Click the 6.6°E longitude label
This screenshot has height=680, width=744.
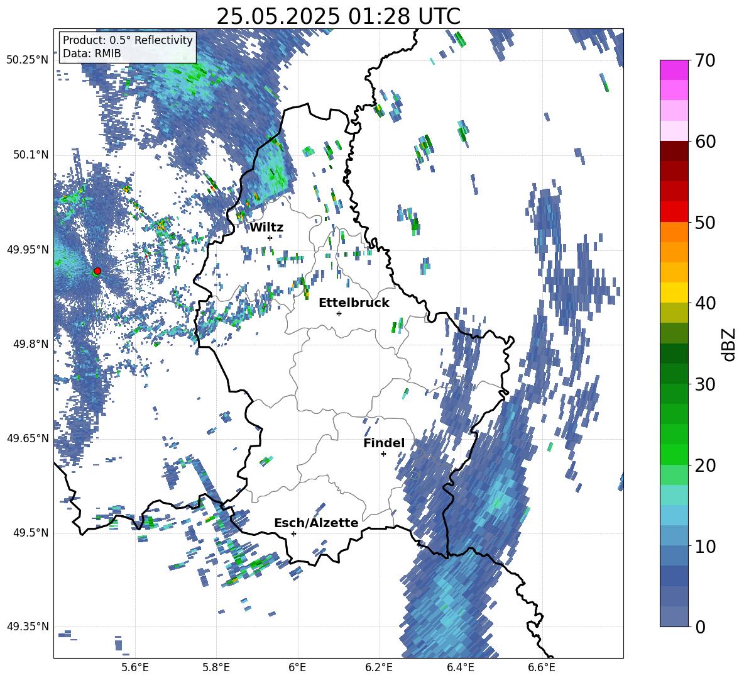point(542,667)
